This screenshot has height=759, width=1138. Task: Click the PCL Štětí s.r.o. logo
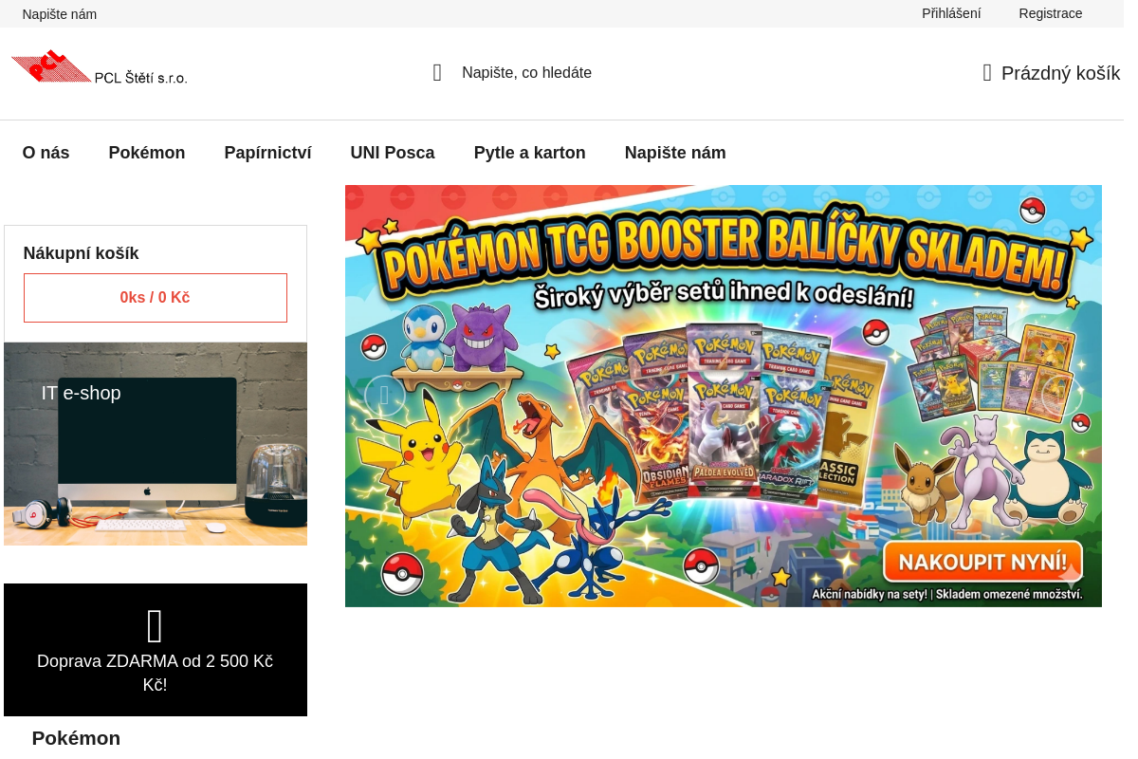click(x=100, y=68)
